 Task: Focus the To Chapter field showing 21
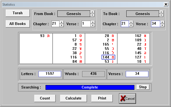[125, 24]
